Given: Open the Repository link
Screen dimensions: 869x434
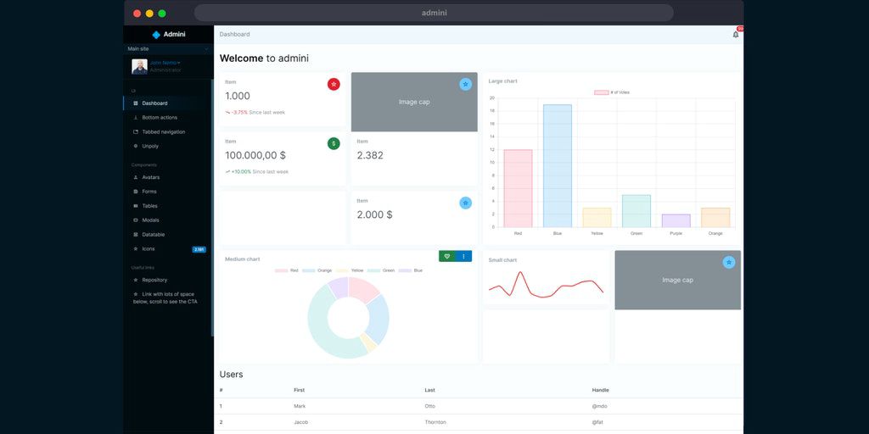Looking at the screenshot, I should click(x=154, y=280).
